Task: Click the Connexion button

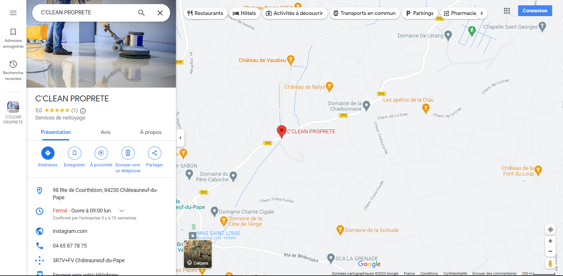Action: [x=535, y=11]
